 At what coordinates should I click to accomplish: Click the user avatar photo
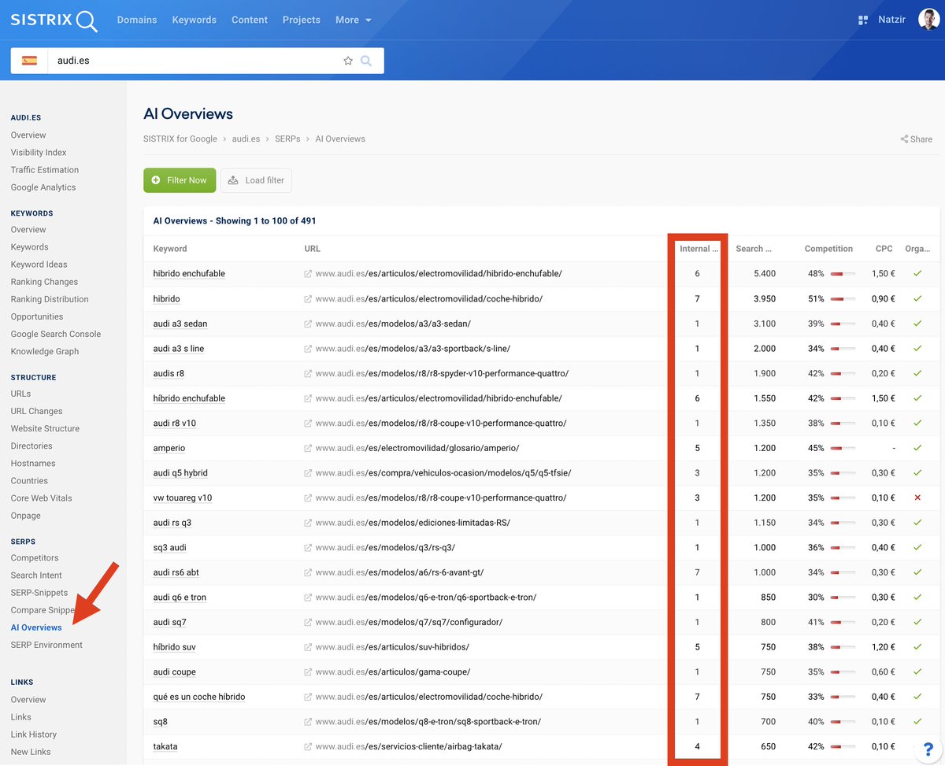tap(928, 20)
